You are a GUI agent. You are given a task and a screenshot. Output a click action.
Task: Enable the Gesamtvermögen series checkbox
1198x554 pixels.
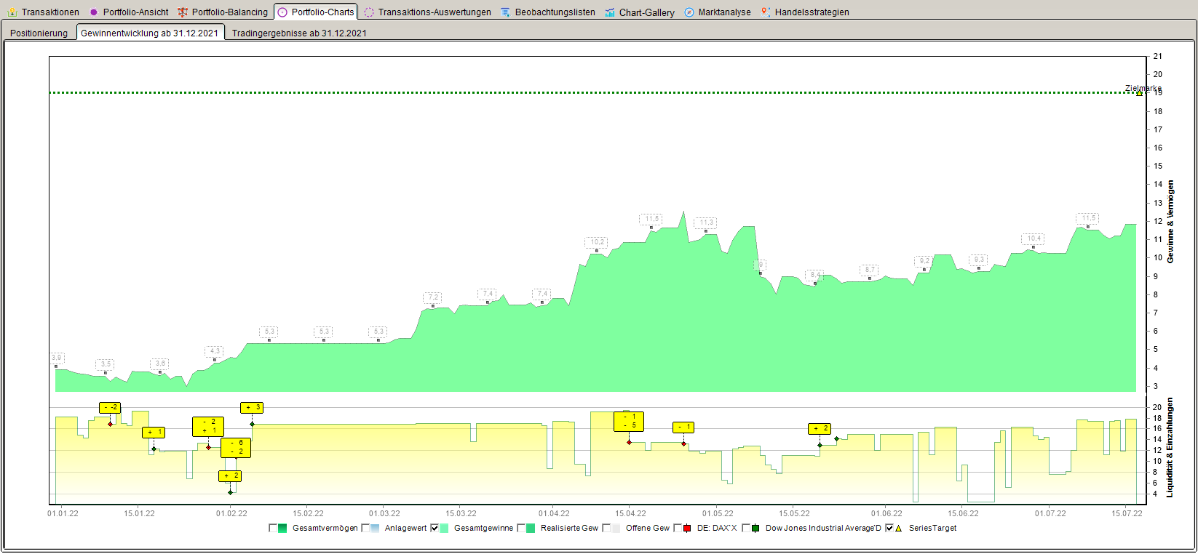[273, 529]
